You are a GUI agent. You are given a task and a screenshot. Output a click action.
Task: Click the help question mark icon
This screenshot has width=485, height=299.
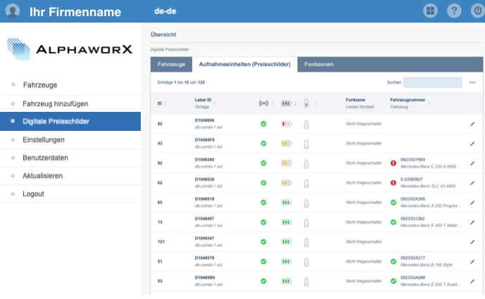453,11
